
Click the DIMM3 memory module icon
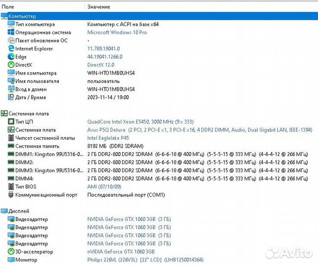pos(11,170)
